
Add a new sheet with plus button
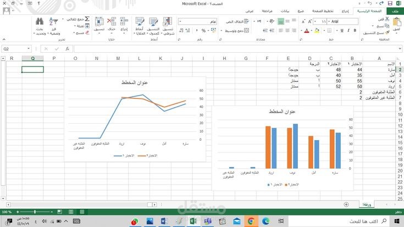click(x=346, y=204)
